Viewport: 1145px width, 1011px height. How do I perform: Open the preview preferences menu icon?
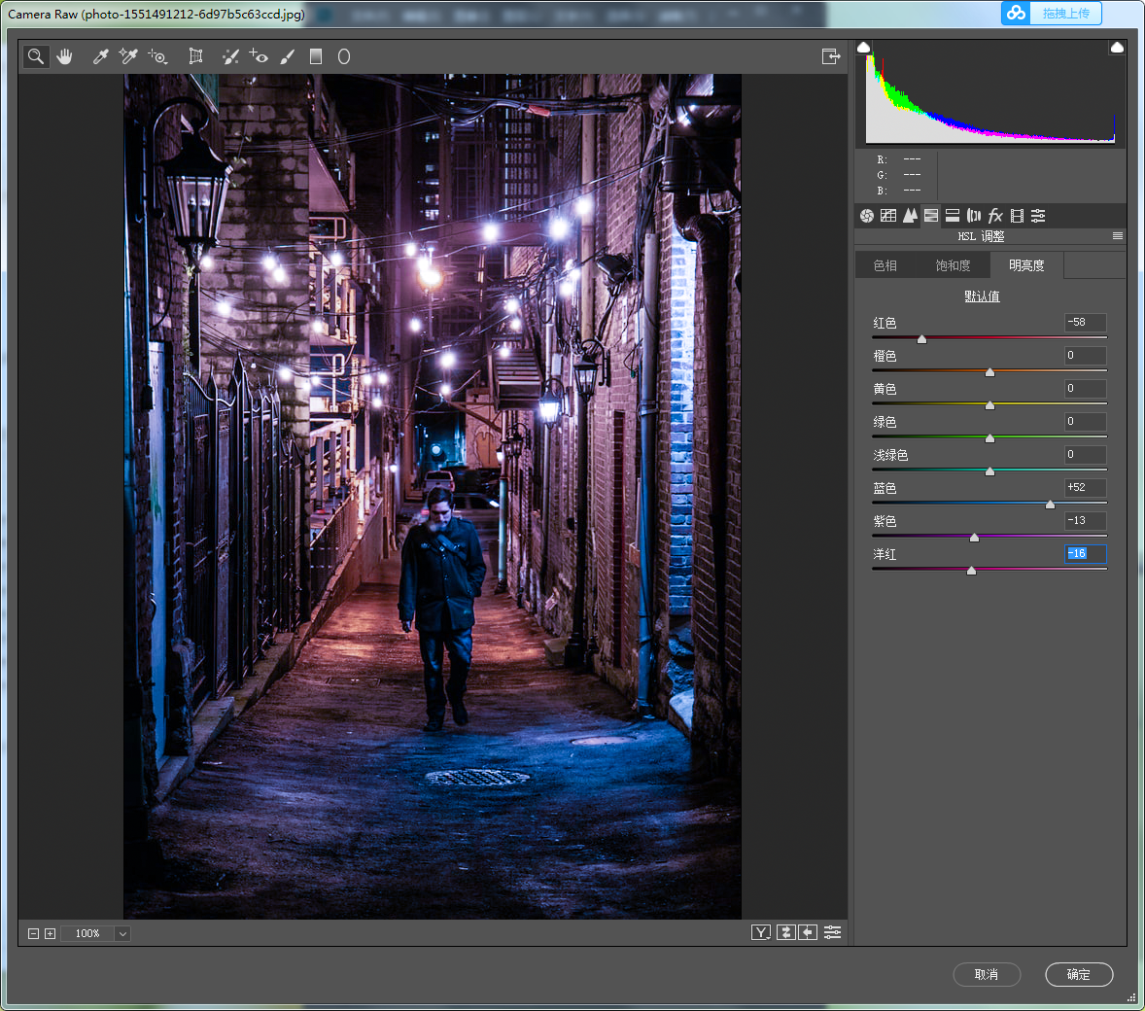[x=832, y=932]
